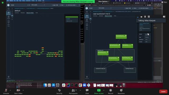Leave the meeting with the red Leave button
This screenshot has width=169, height=95.
[163, 92]
